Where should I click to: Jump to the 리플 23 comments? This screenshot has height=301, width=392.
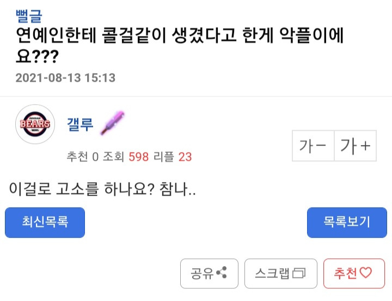pyautogui.click(x=177, y=157)
